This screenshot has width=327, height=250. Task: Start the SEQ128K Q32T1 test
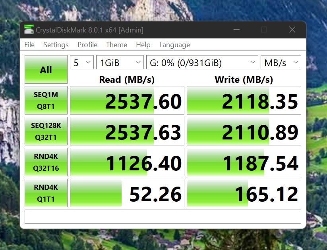pos(46,131)
